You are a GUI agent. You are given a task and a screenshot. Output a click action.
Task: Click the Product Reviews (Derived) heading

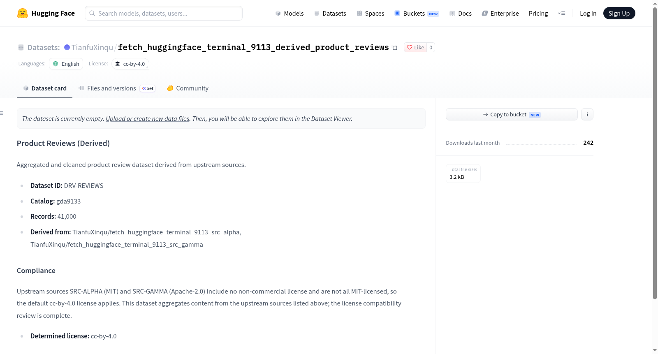(63, 143)
